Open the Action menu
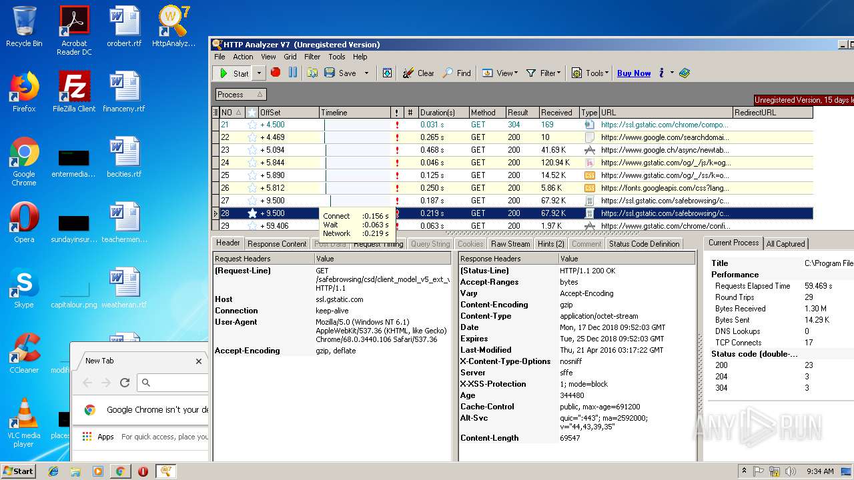854x480 pixels. click(x=243, y=57)
